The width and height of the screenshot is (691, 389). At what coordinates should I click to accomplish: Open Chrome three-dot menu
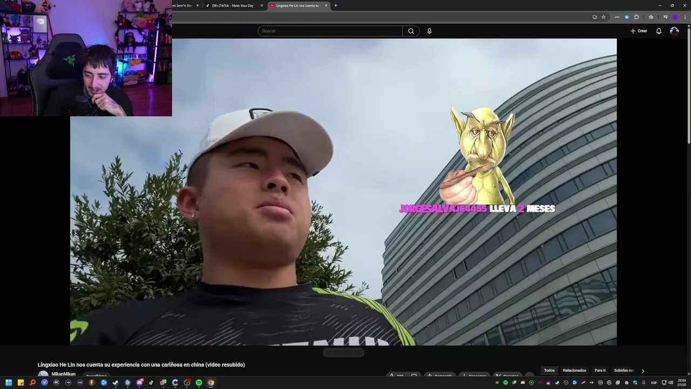[x=685, y=17]
